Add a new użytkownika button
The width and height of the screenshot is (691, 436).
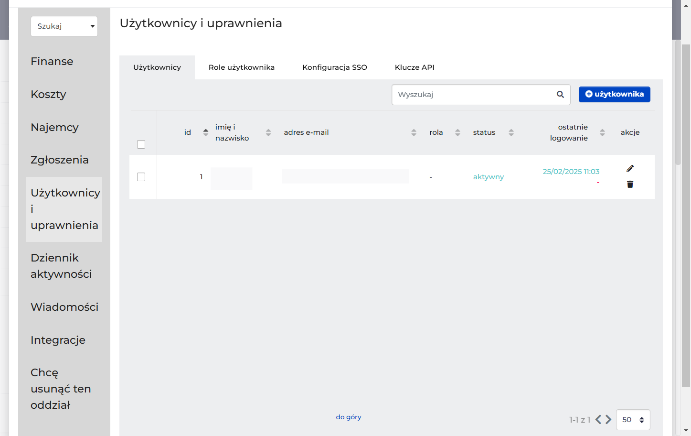(615, 94)
